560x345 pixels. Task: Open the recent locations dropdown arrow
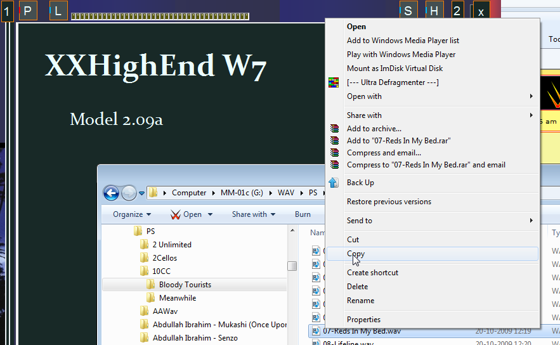coord(142,193)
